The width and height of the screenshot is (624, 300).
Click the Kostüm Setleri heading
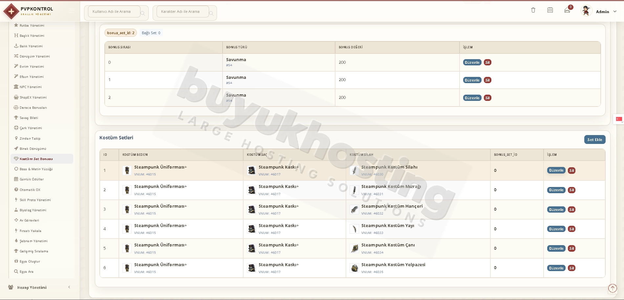click(116, 138)
